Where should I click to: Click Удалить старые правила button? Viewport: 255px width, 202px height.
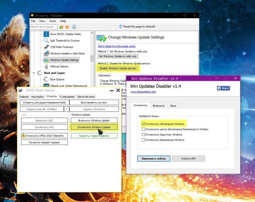[94, 135]
